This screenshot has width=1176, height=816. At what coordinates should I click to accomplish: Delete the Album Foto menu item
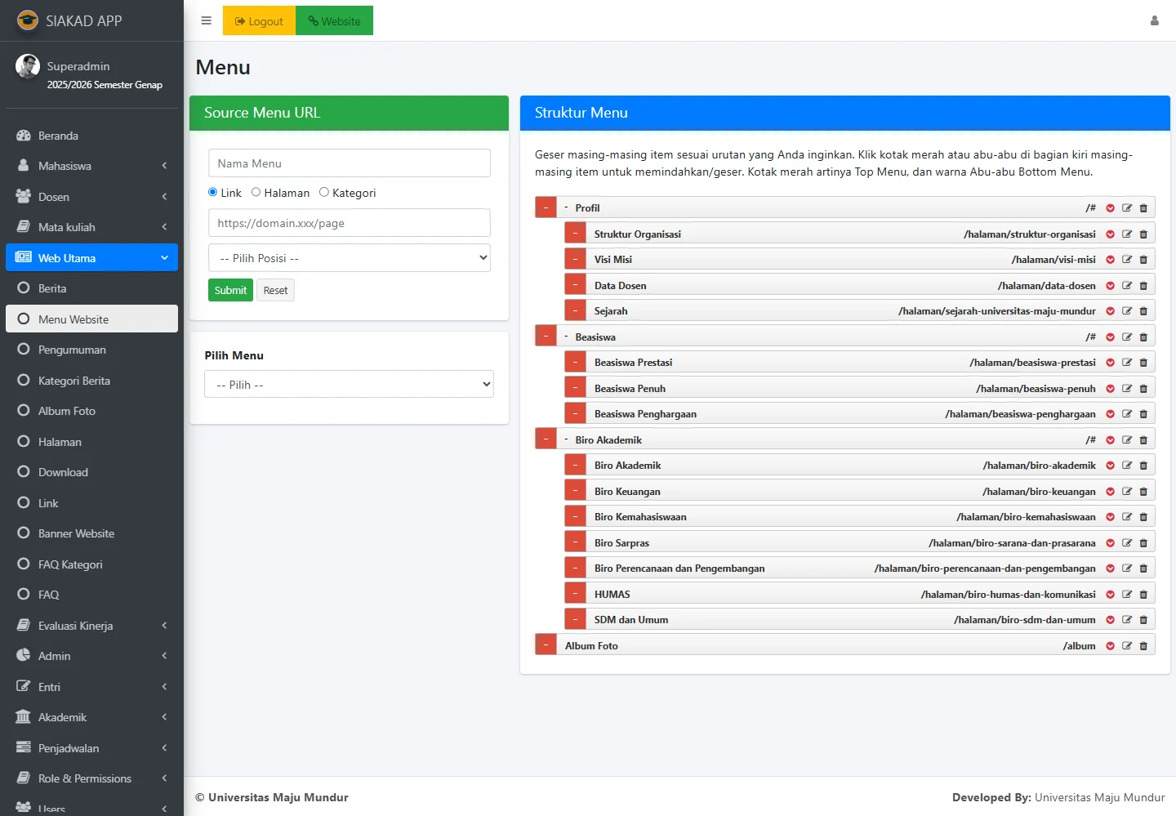pos(1143,646)
